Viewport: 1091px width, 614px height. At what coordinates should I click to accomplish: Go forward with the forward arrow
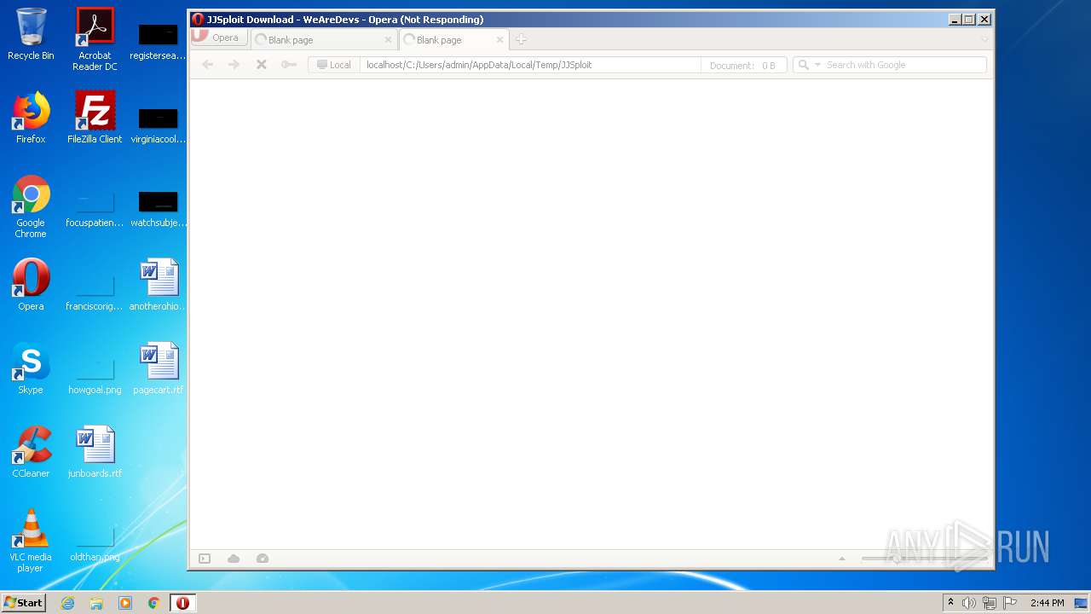pyautogui.click(x=234, y=65)
